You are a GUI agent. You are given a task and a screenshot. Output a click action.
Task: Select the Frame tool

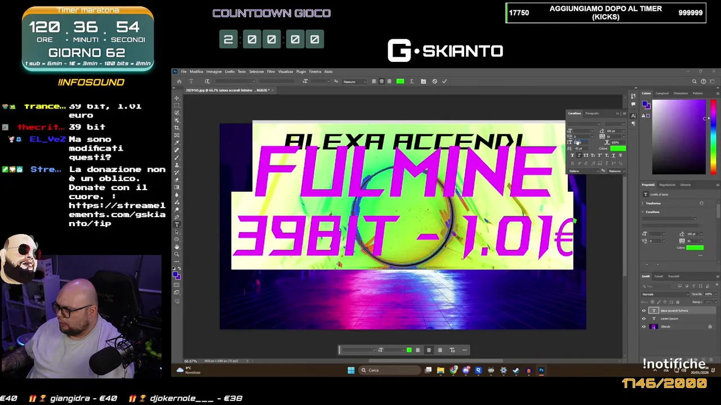click(176, 134)
